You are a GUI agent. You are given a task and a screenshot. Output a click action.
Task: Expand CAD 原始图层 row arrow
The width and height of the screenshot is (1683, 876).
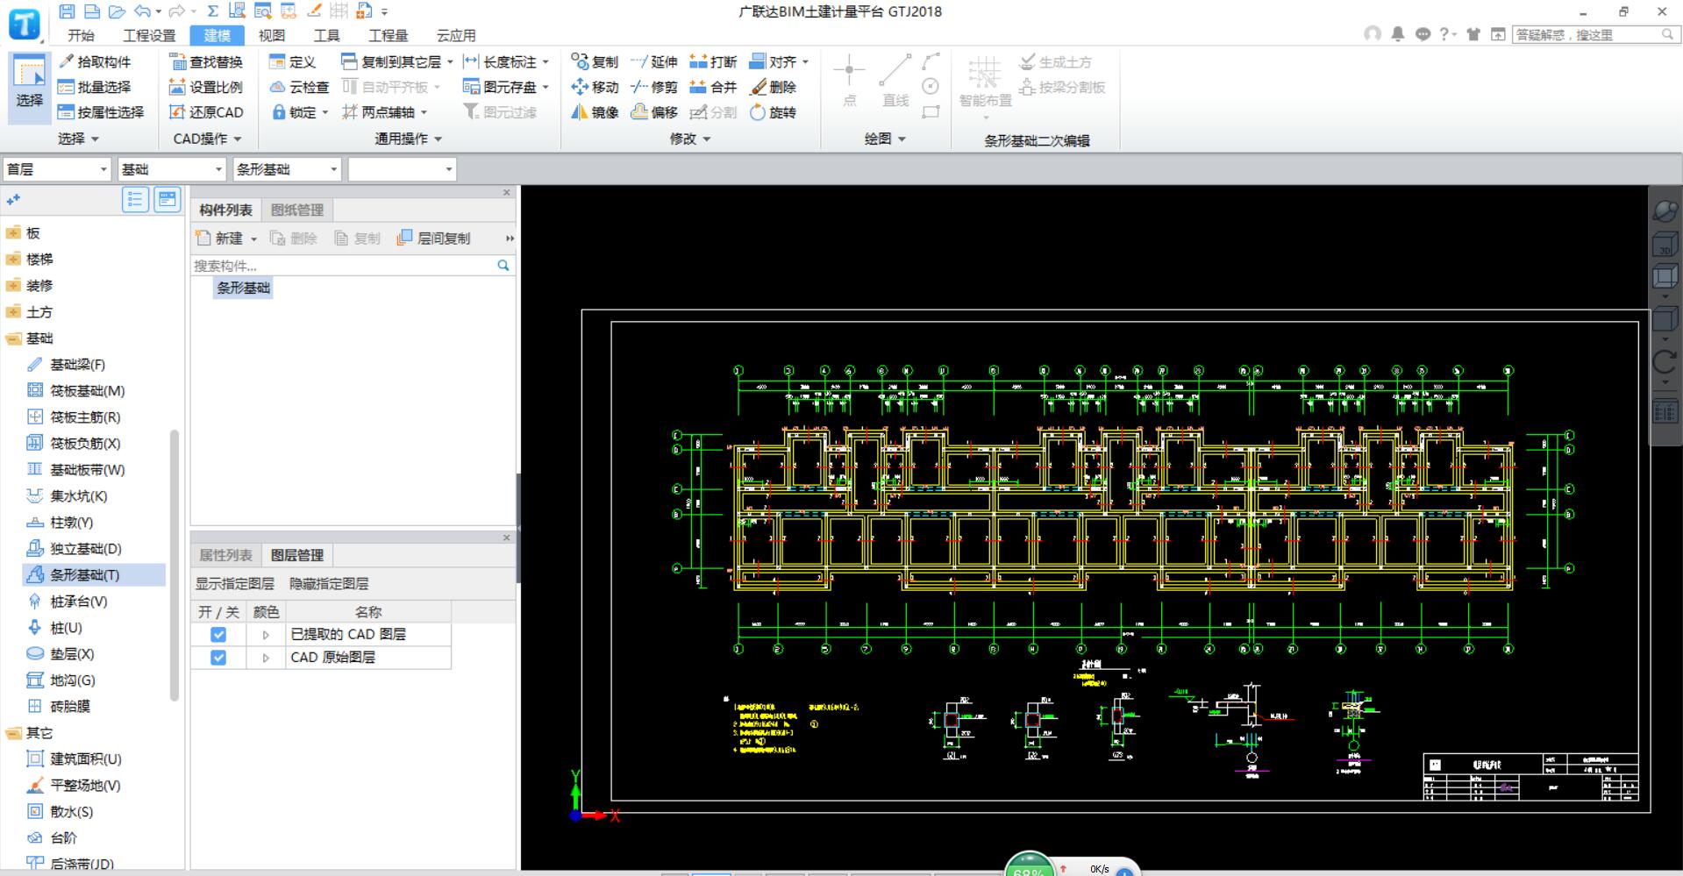click(x=266, y=657)
